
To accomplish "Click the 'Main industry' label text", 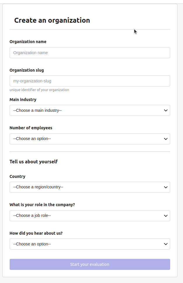I will point(23,100).
